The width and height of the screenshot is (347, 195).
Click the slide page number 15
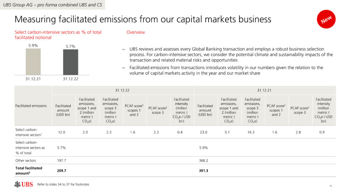(x=331, y=186)
